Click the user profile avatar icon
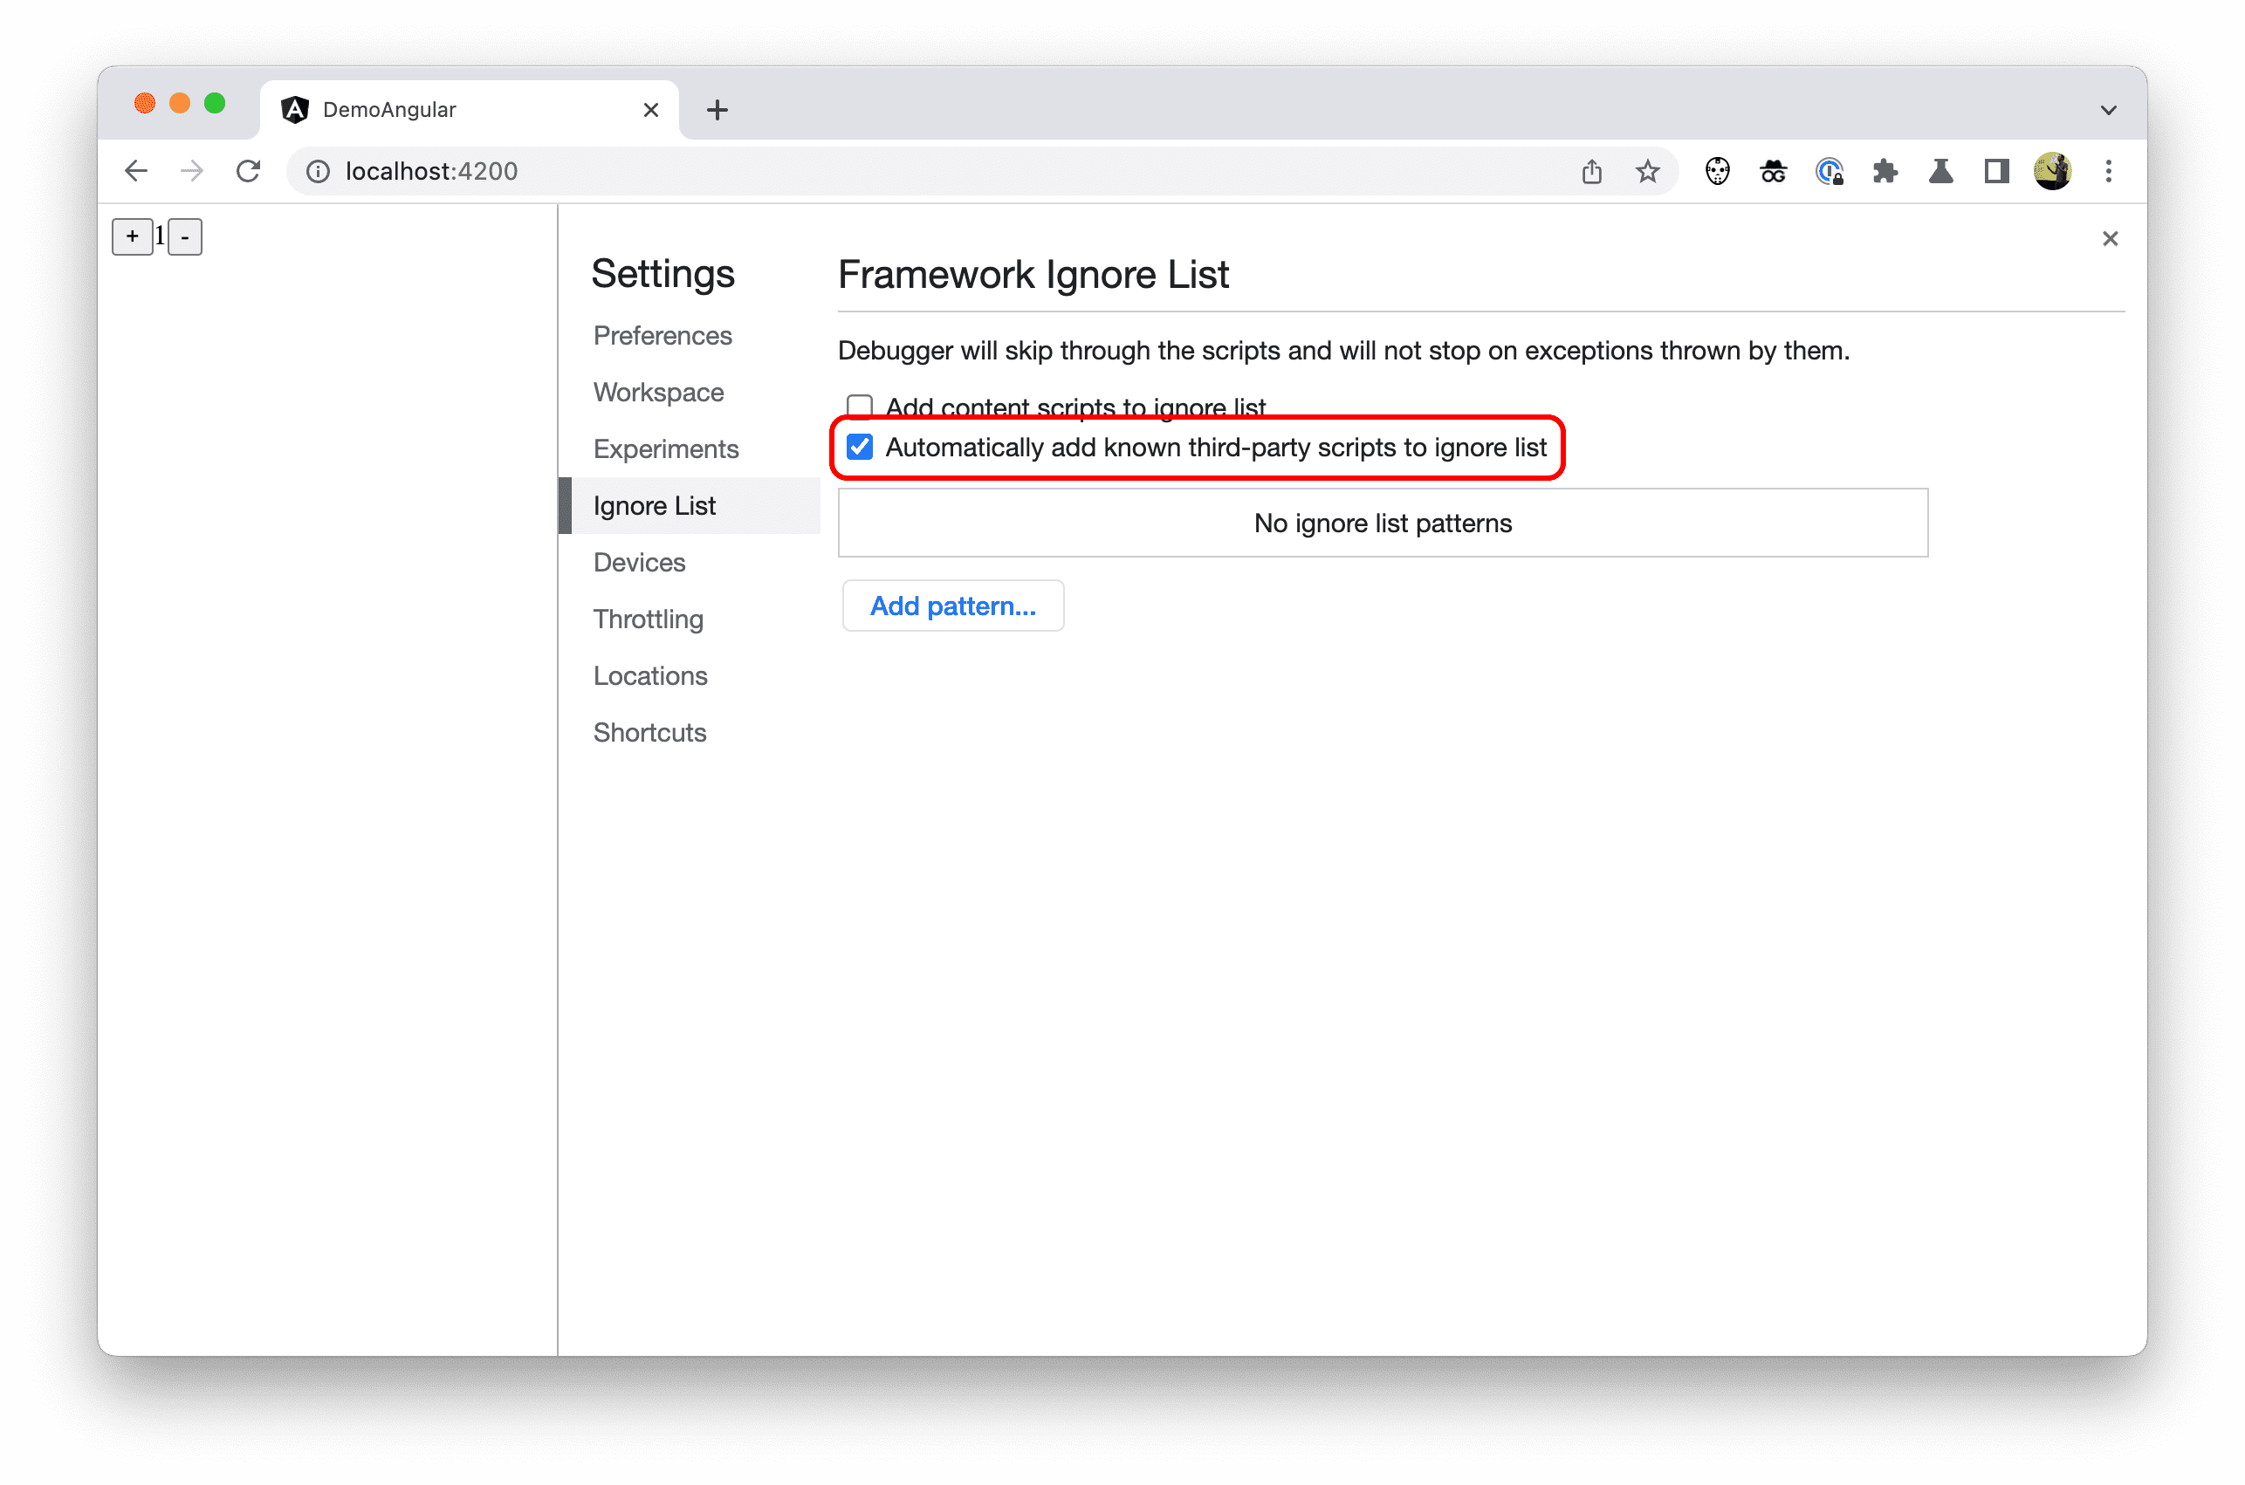The image size is (2245, 1485). [x=2055, y=171]
